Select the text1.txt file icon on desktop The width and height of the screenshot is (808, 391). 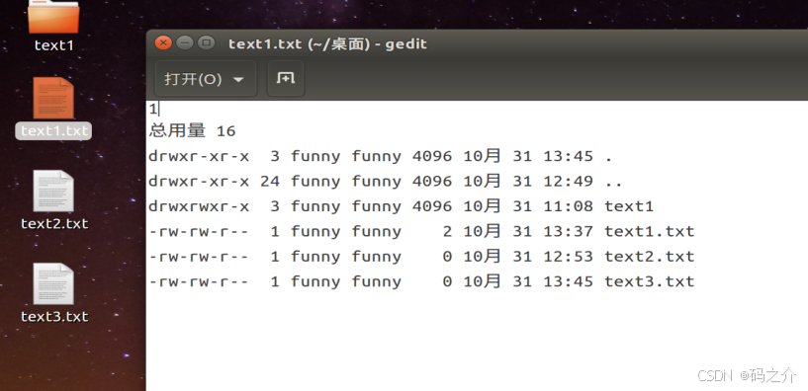click(x=53, y=99)
